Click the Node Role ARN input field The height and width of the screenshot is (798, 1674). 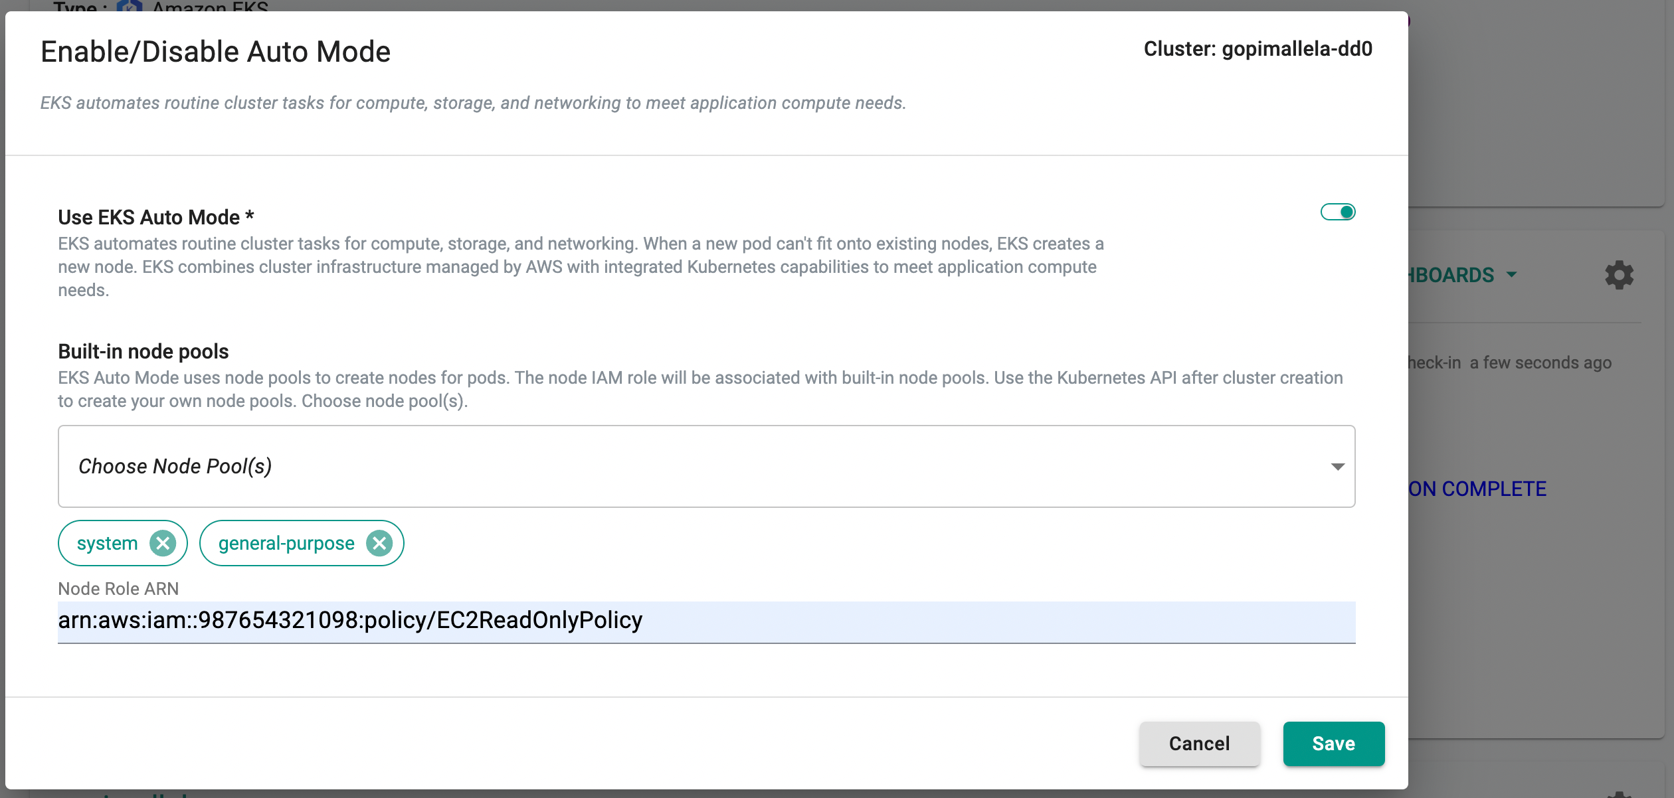pyautogui.click(x=705, y=621)
